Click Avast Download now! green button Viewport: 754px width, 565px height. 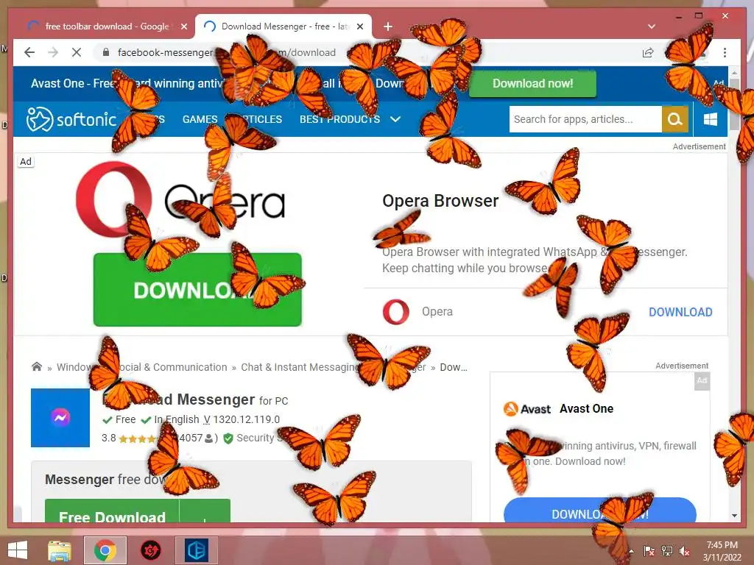pyautogui.click(x=532, y=84)
